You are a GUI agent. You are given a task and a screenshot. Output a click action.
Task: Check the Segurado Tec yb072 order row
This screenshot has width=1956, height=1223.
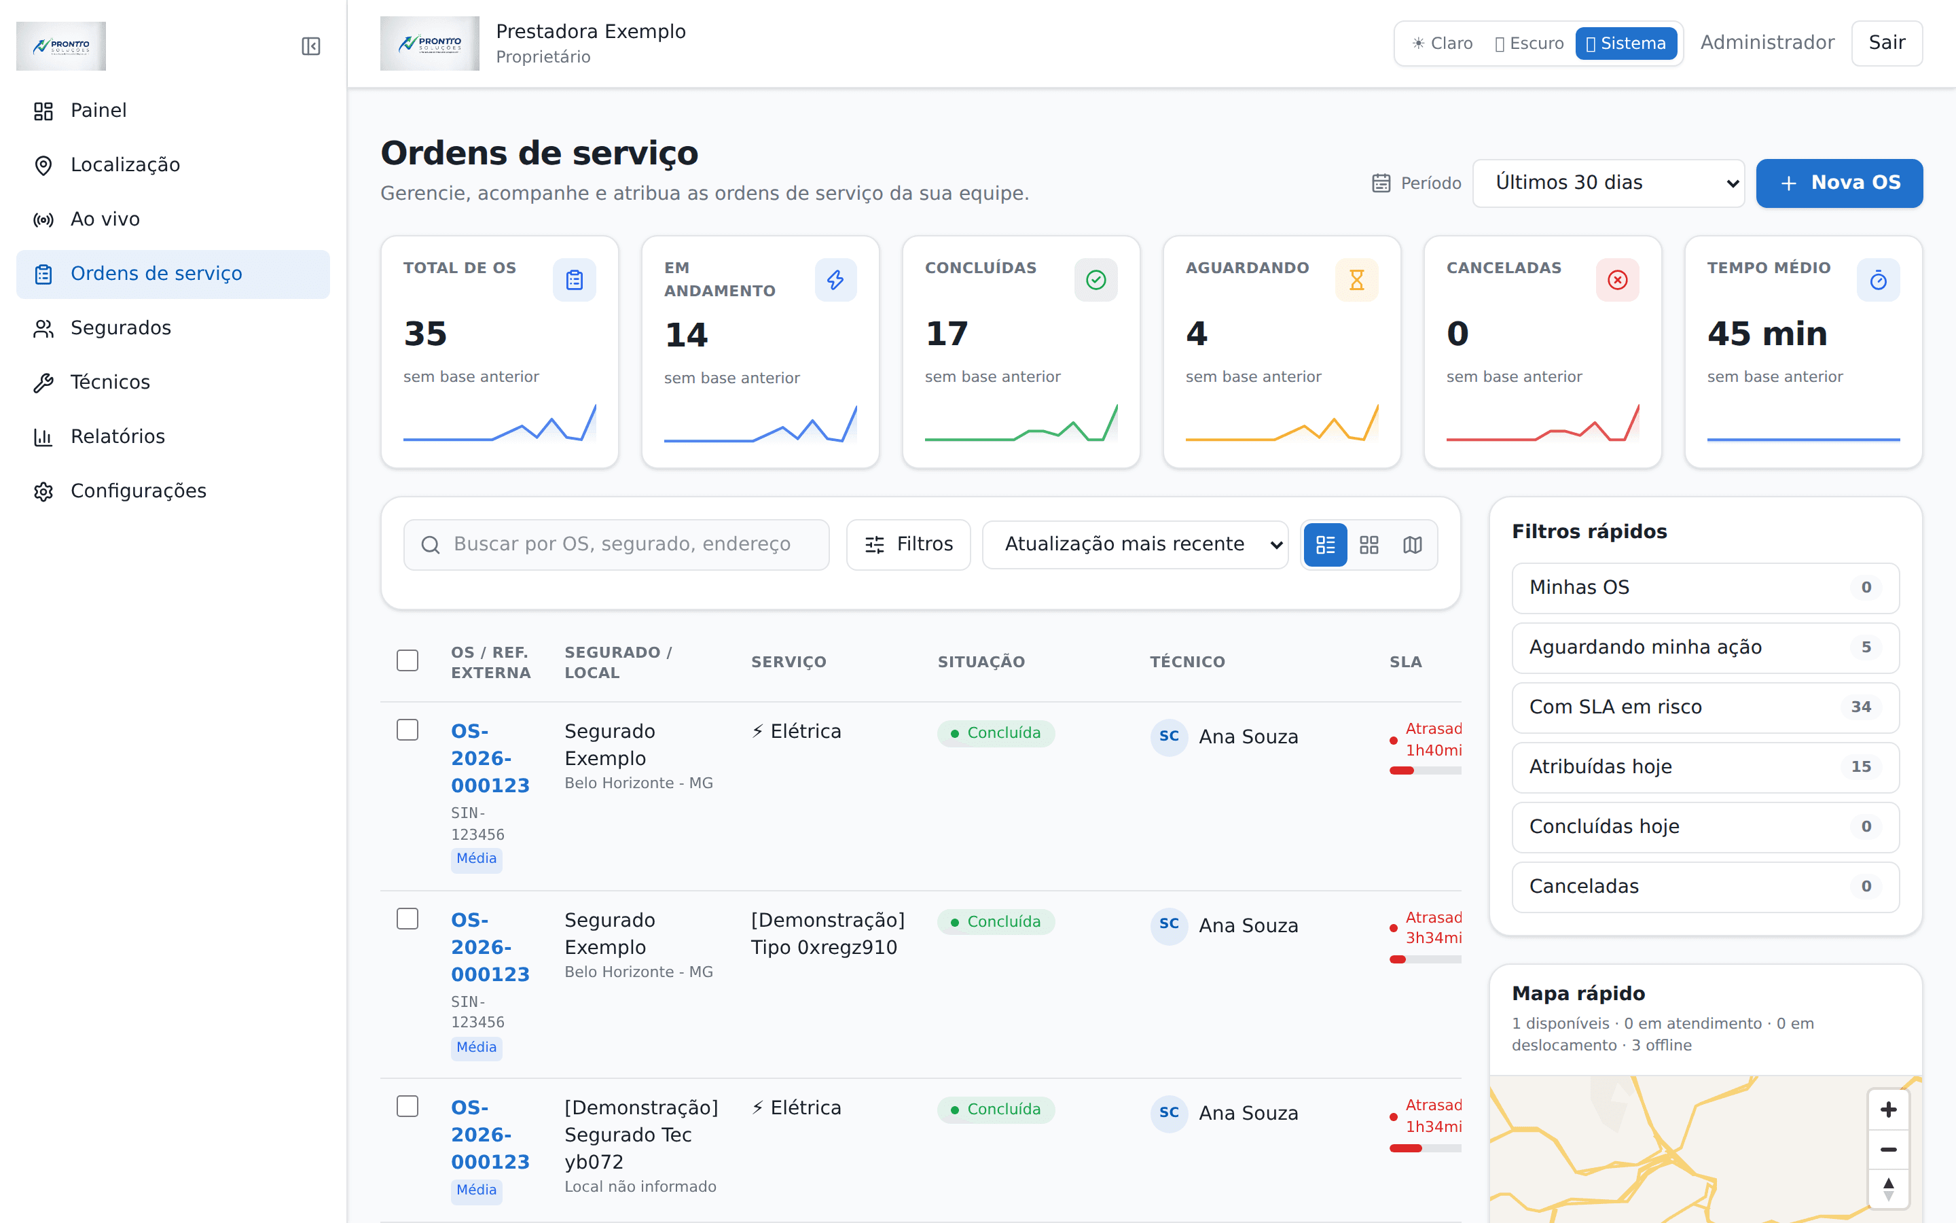point(407,1107)
